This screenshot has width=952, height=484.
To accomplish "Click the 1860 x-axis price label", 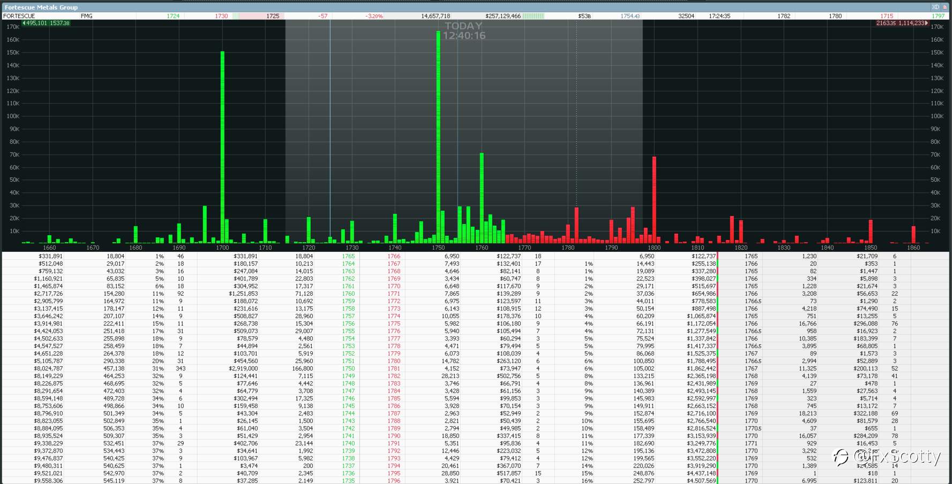I will tap(913, 248).
